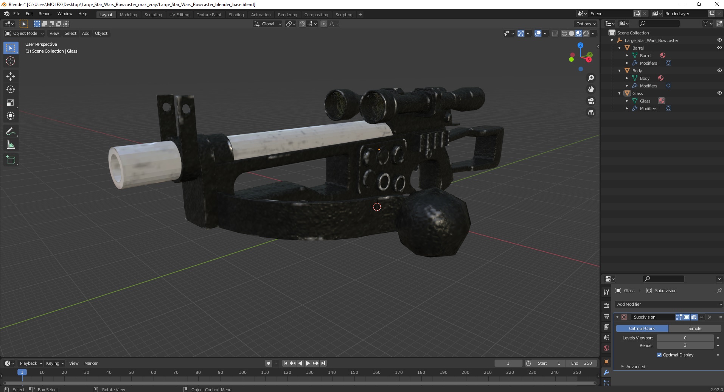Jump to timeline start frame

286,363
